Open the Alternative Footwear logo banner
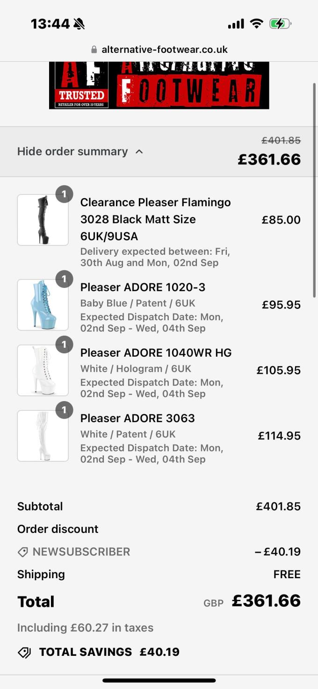Screen dimensions: 318x689 coord(159,86)
